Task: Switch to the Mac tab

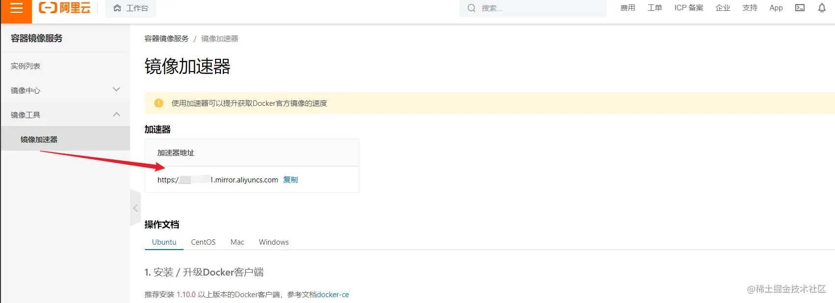Action: coord(237,242)
